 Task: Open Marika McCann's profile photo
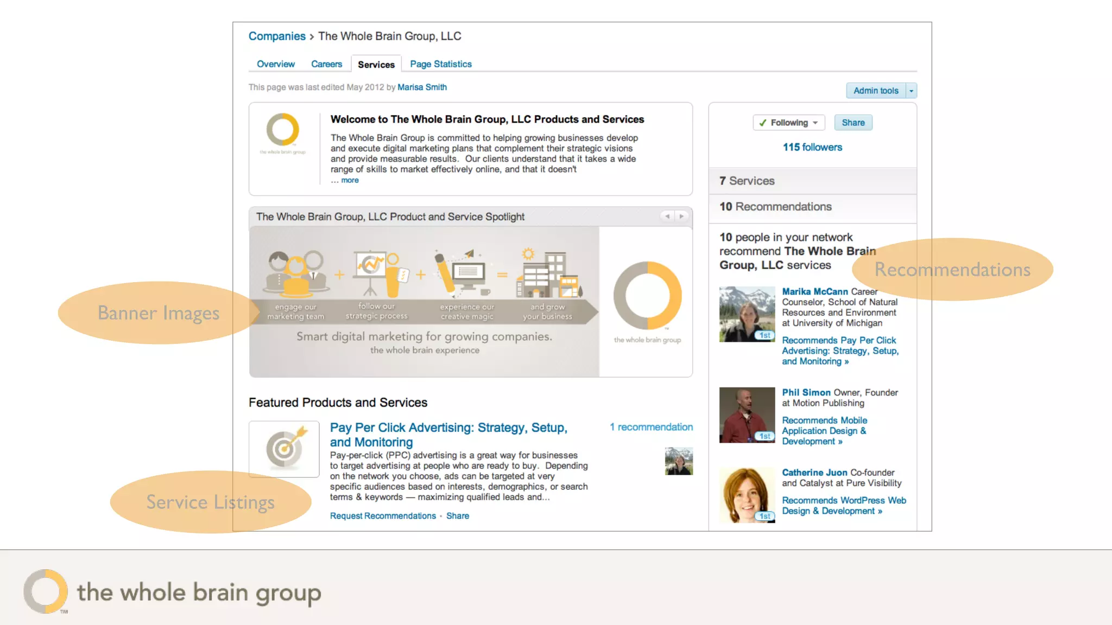(x=747, y=314)
